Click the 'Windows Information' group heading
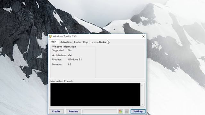205x115 pixels. (x=64, y=47)
